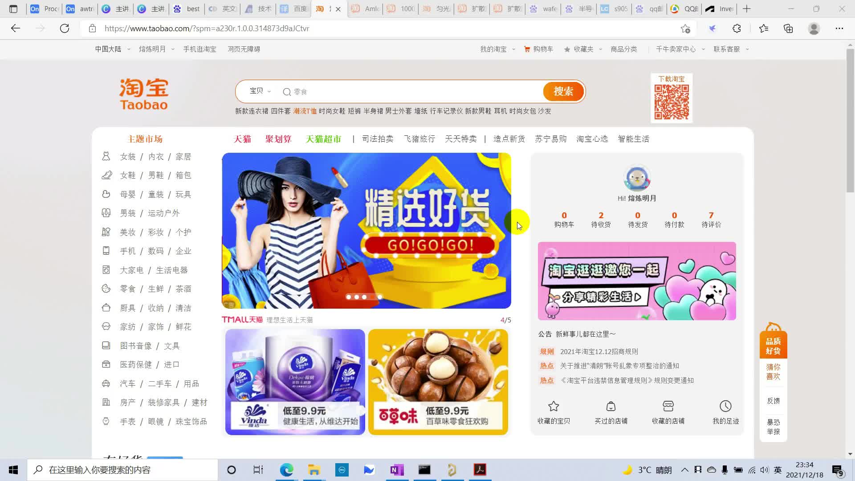This screenshot has height=481, width=855.
Task: Add page to favorites star icon
Action: click(x=685, y=29)
